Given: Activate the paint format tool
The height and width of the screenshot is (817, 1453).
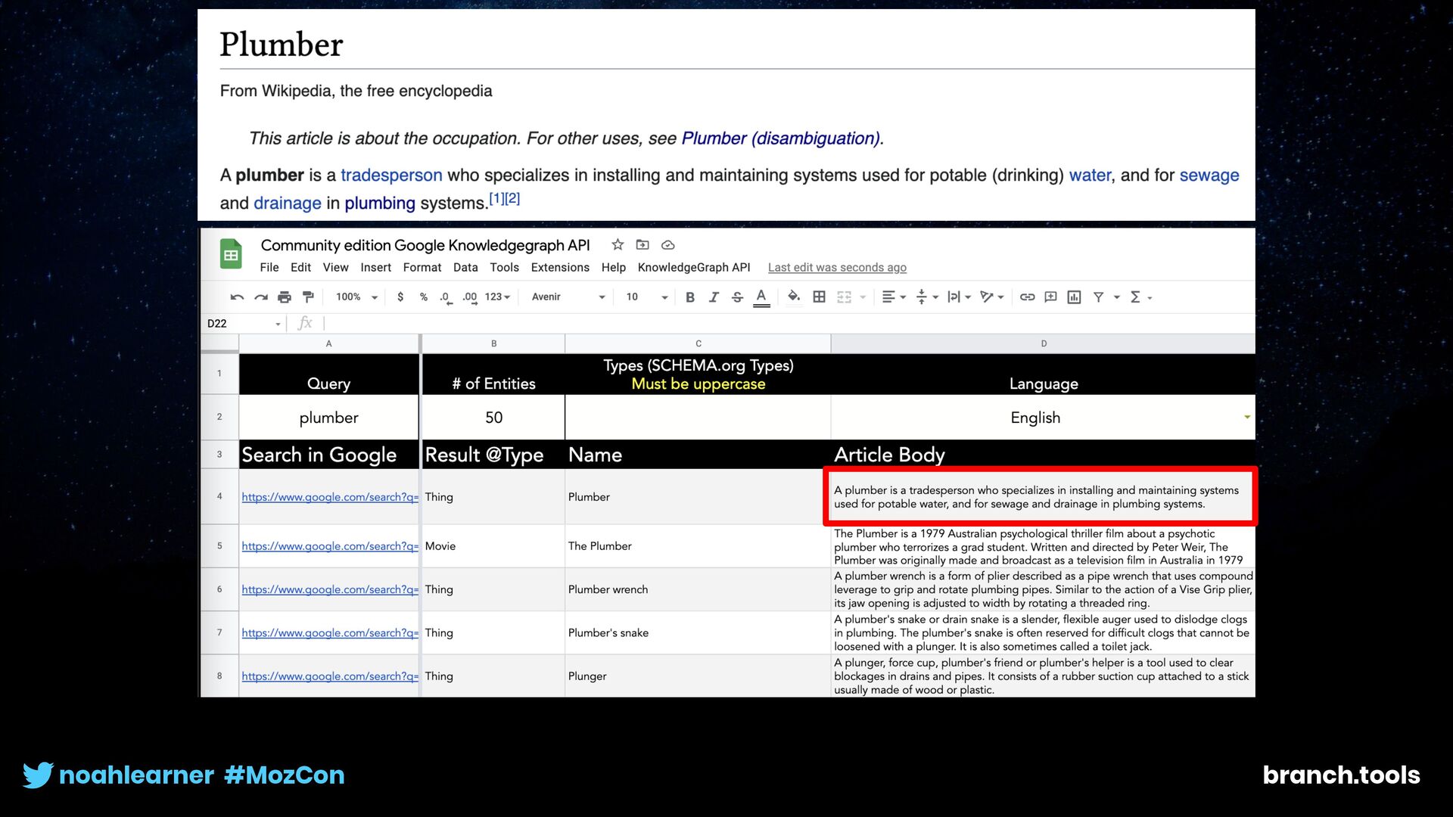Looking at the screenshot, I should [308, 297].
